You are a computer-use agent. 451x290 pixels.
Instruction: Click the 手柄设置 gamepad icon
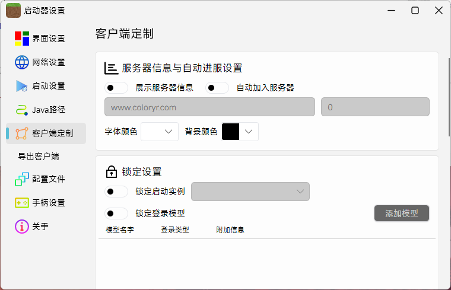click(22, 203)
